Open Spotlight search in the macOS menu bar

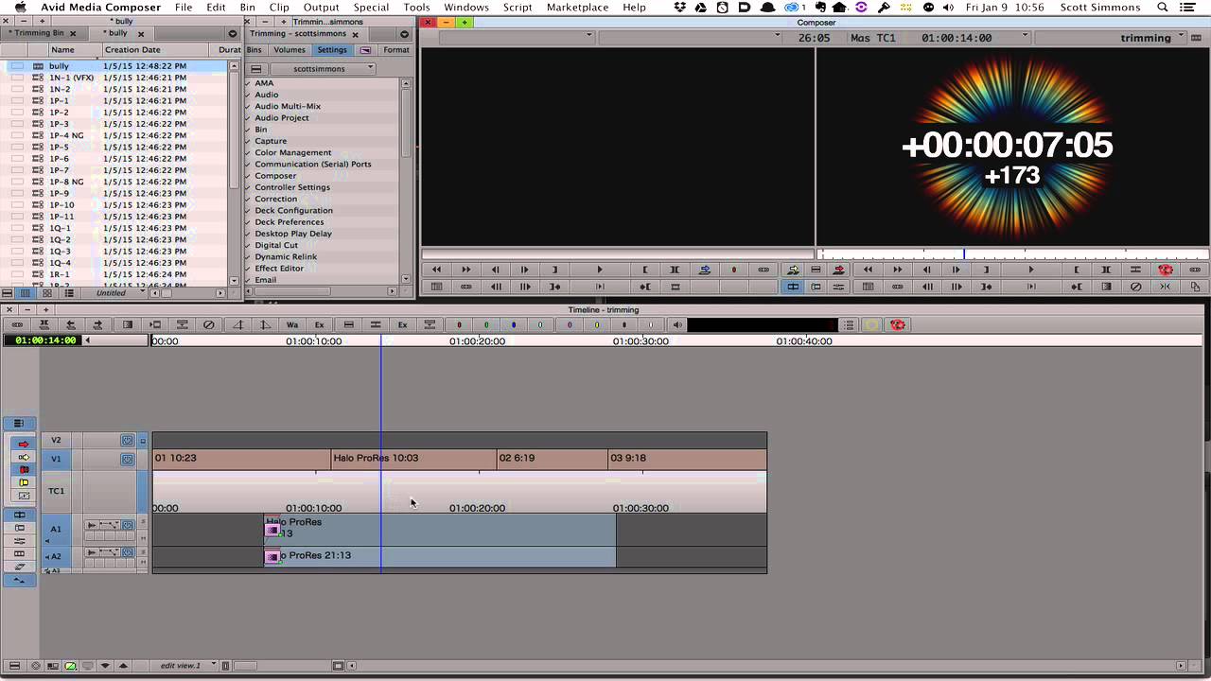[1163, 8]
